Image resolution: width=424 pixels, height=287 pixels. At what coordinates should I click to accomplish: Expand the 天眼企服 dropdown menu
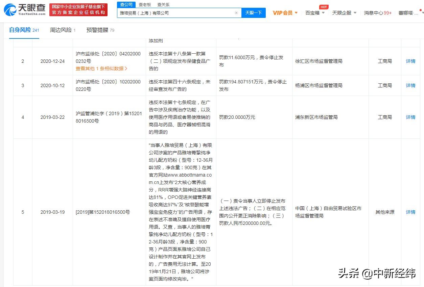344,13
